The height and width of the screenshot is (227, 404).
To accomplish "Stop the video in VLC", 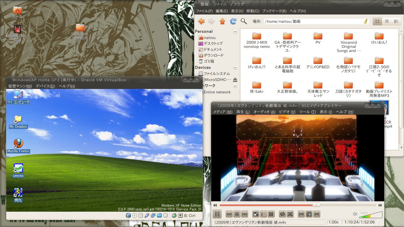I will tap(237, 214).
